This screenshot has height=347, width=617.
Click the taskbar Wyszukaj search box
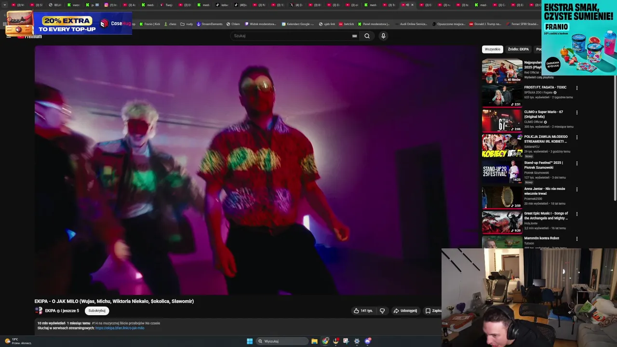click(282, 341)
